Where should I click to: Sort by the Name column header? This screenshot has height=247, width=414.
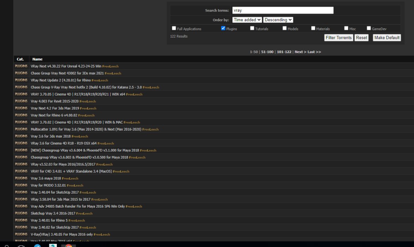click(x=37, y=59)
